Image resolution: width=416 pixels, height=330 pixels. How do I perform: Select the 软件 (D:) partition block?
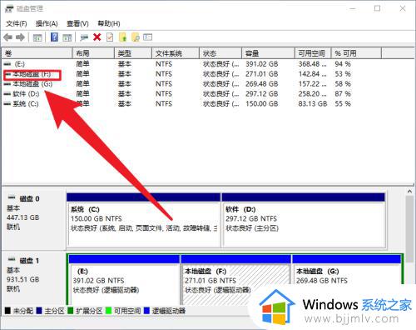pos(304,220)
